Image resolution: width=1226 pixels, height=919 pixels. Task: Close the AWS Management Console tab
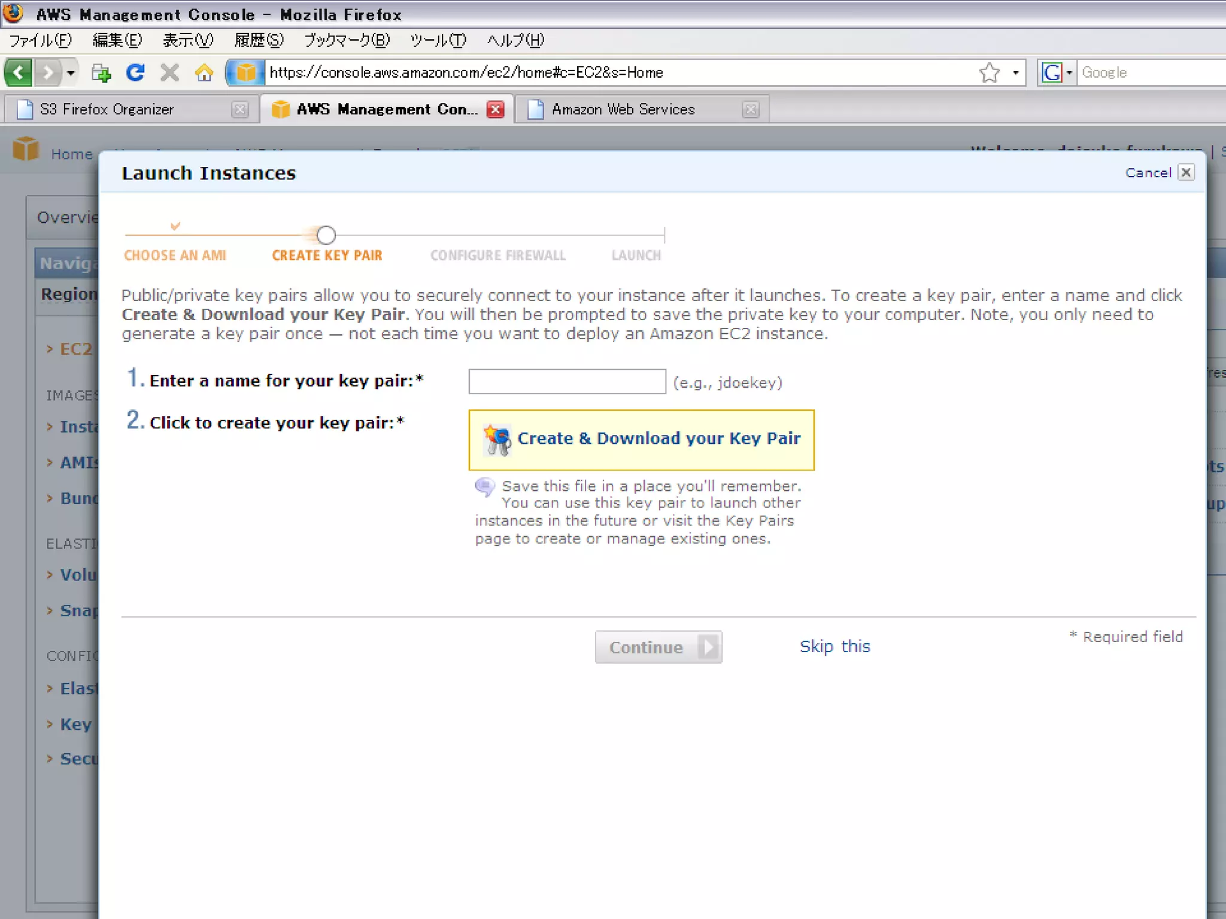(x=495, y=109)
